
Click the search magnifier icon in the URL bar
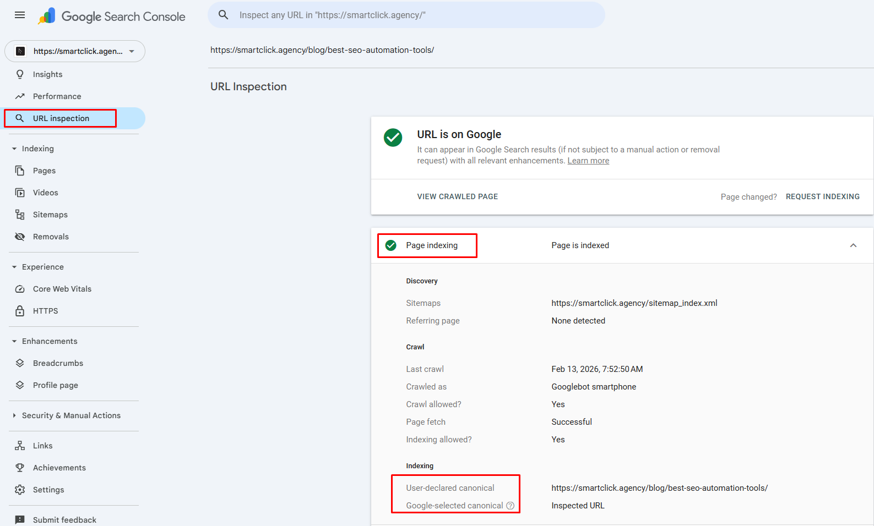point(223,15)
